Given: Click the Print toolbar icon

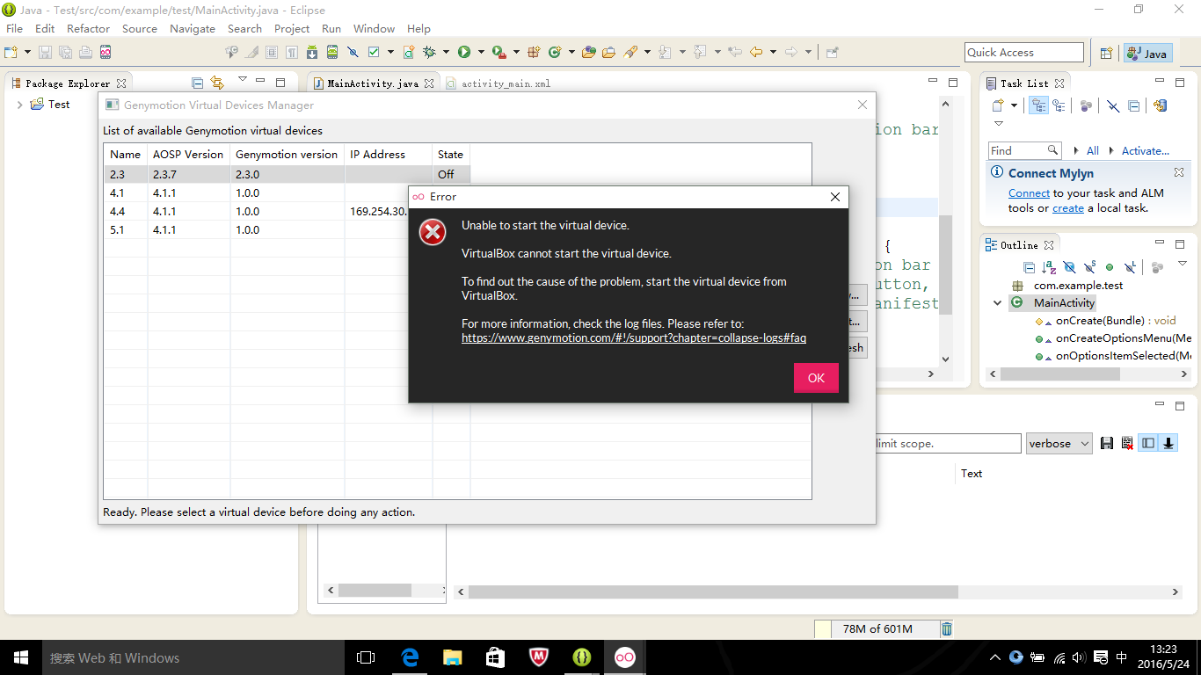Looking at the screenshot, I should [85, 52].
